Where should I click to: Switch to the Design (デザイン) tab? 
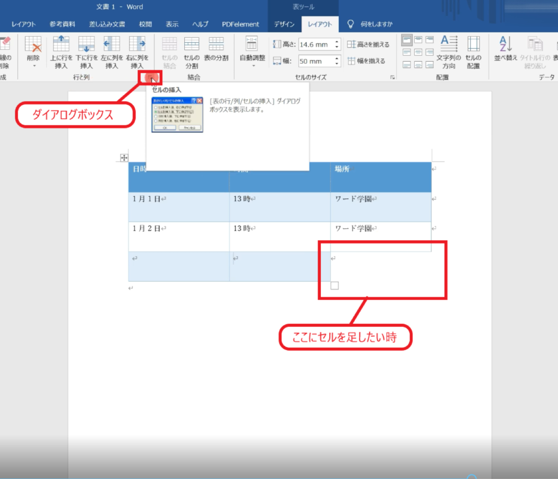coord(284,24)
